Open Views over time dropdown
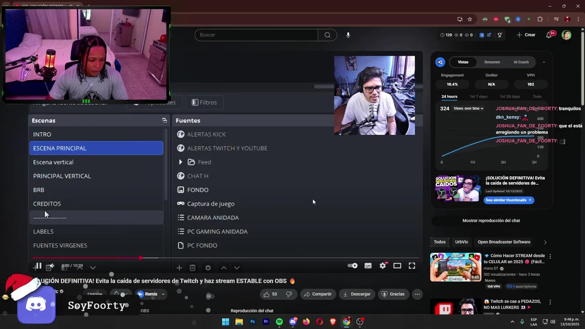The width and height of the screenshot is (585, 329). 468,108
